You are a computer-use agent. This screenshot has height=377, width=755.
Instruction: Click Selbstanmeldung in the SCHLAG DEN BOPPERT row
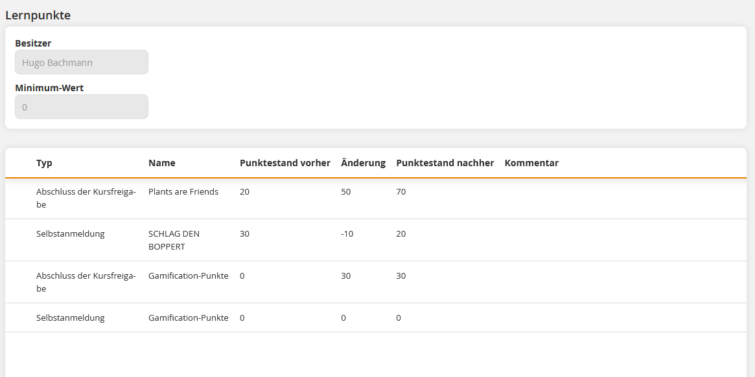point(70,234)
